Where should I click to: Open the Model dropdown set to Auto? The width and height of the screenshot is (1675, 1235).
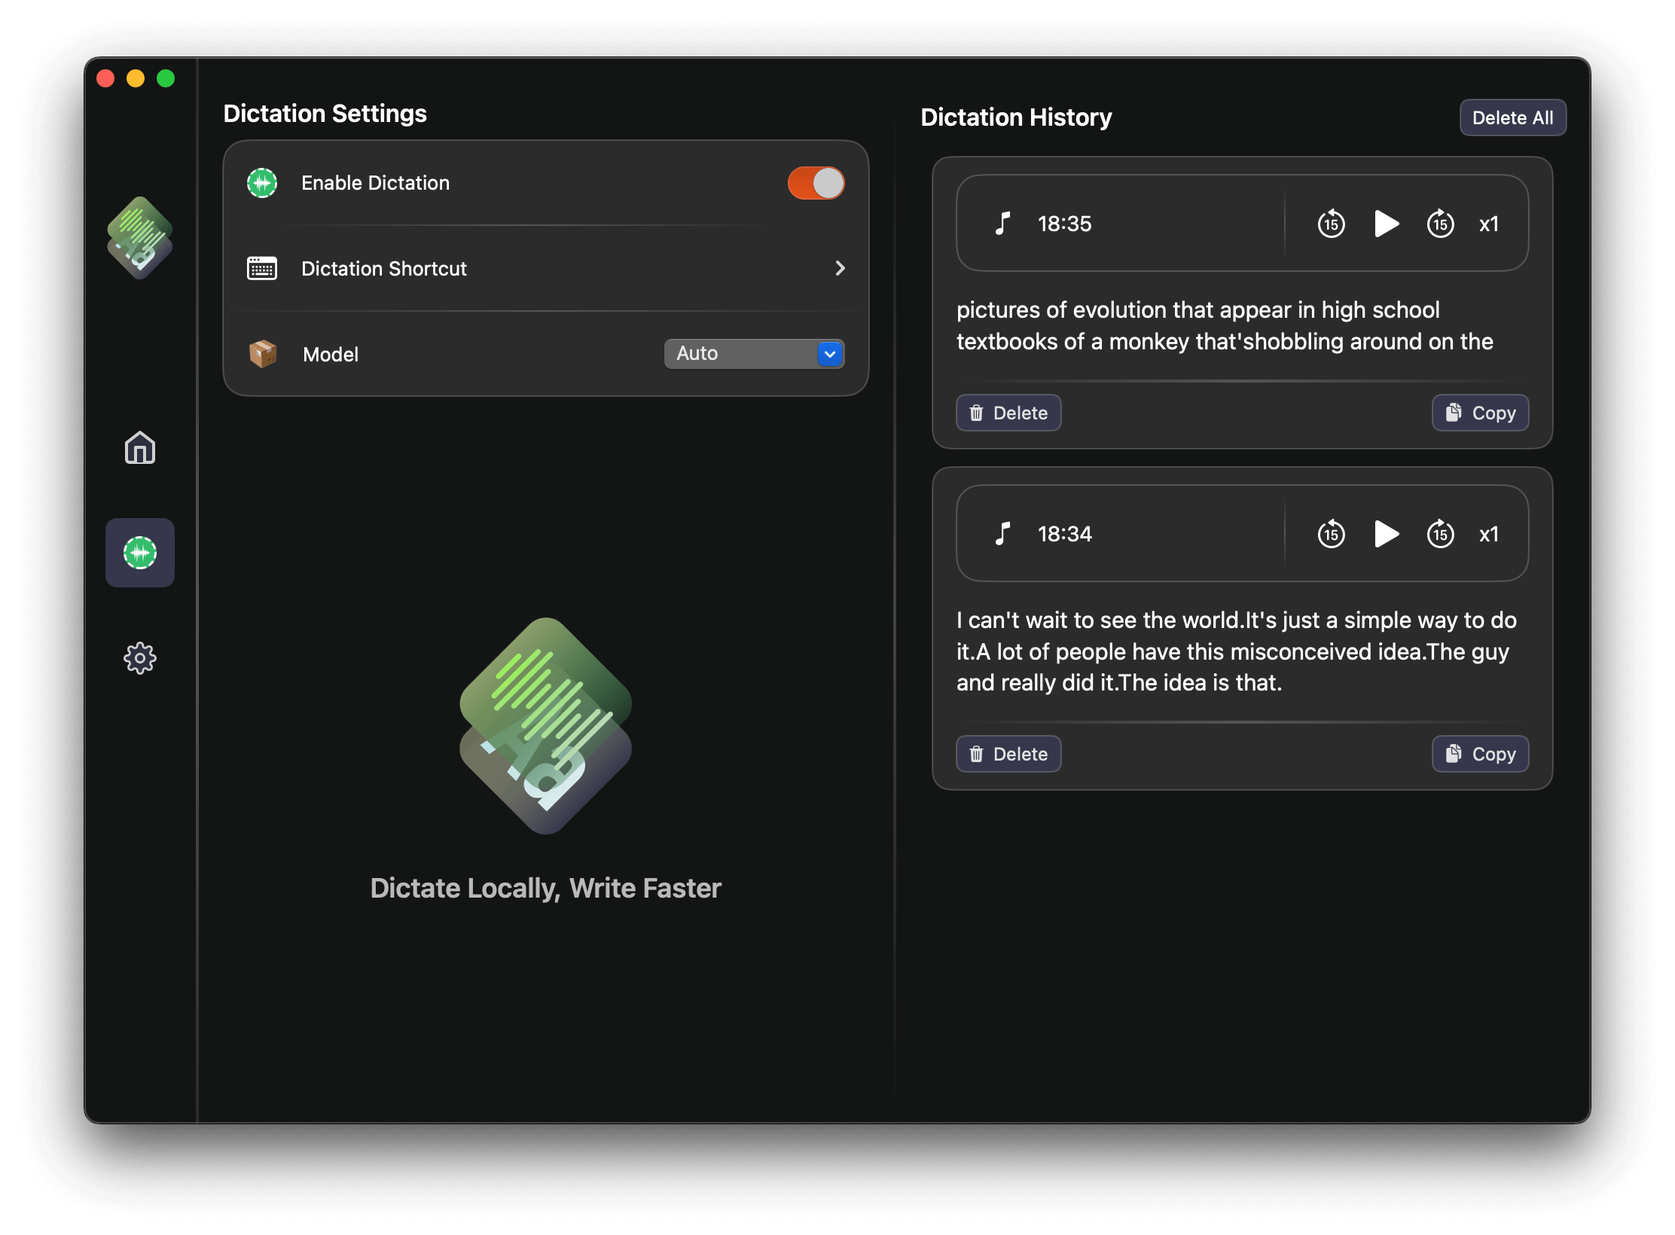[x=754, y=354]
